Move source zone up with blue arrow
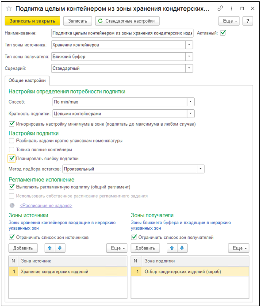Screen dimensions: 261x307 click(50, 248)
